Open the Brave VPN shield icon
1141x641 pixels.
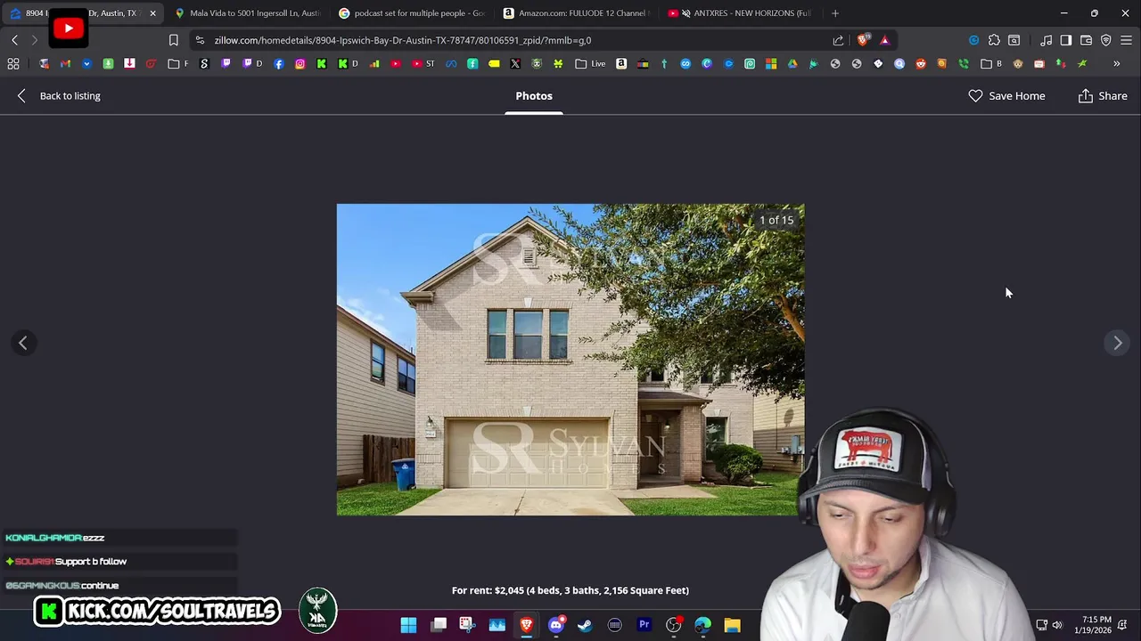[1106, 40]
